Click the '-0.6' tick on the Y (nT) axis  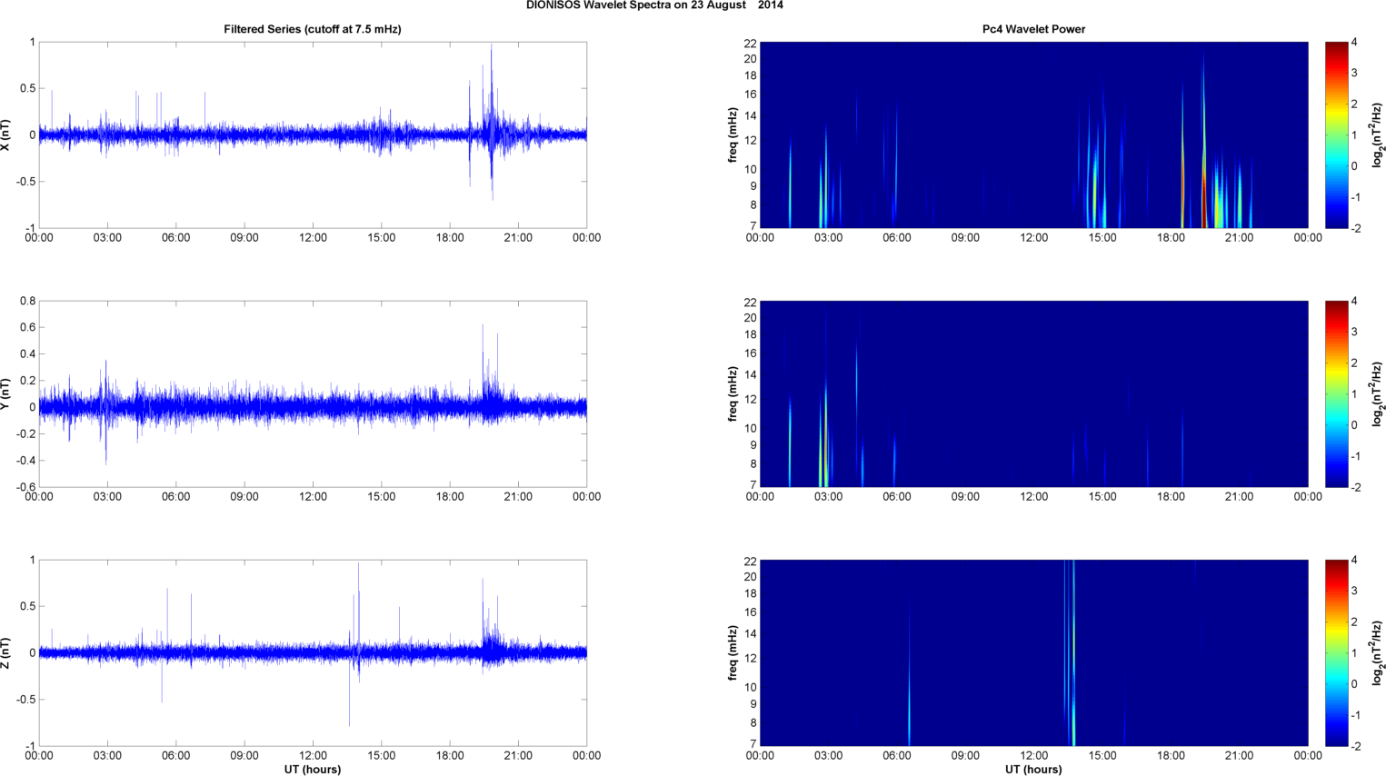click(25, 487)
